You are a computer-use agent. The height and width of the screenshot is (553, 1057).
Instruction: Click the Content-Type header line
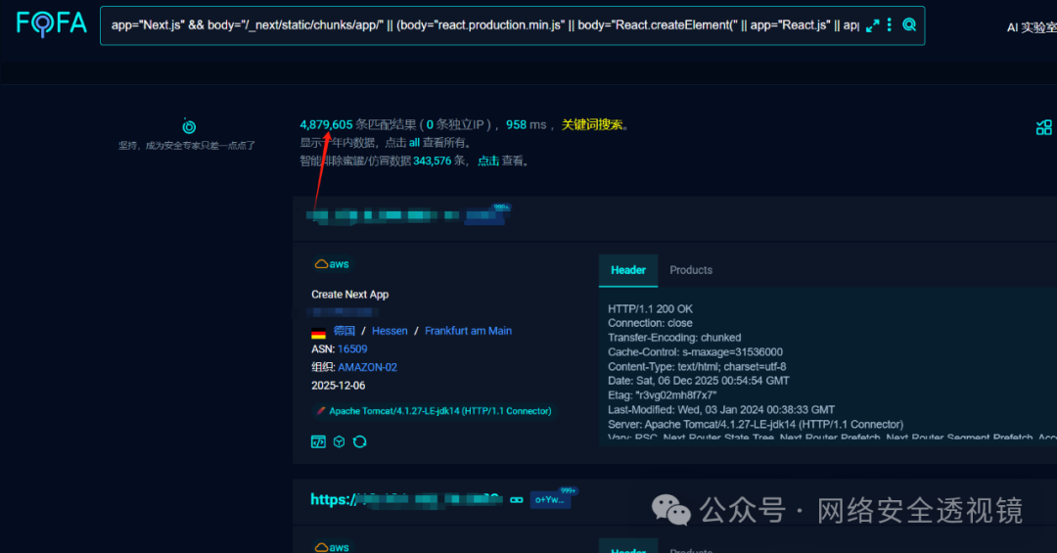(x=697, y=366)
